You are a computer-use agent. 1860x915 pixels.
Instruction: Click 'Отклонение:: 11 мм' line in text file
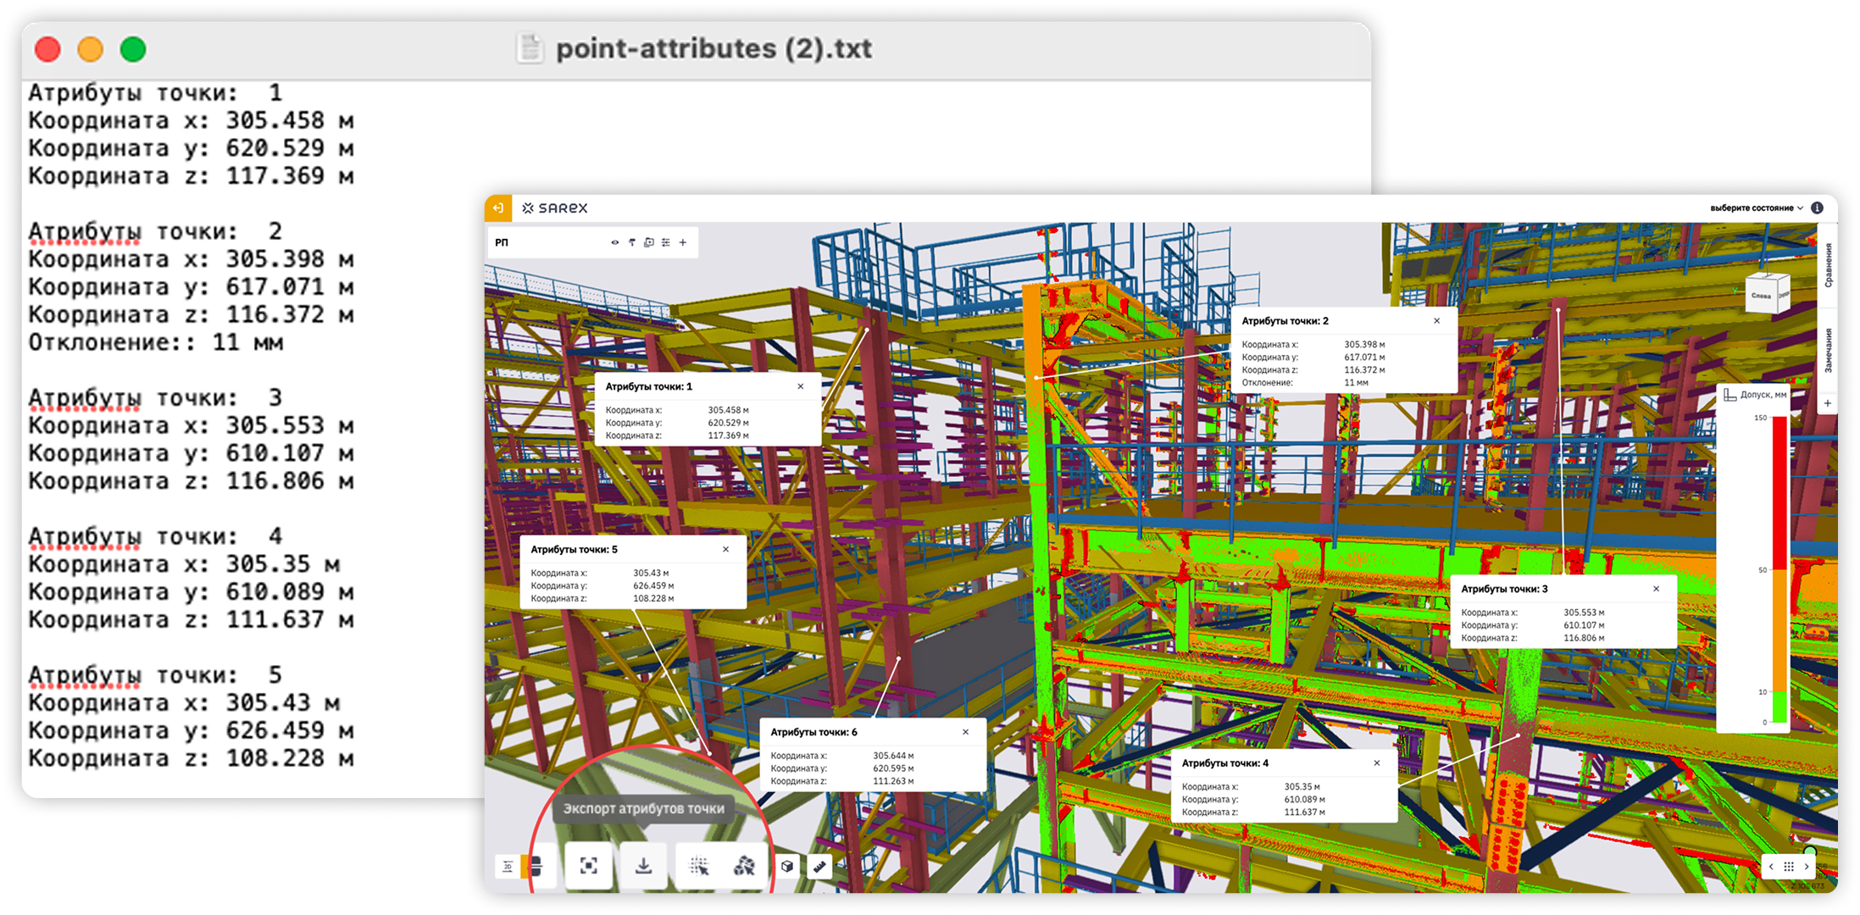click(x=156, y=342)
